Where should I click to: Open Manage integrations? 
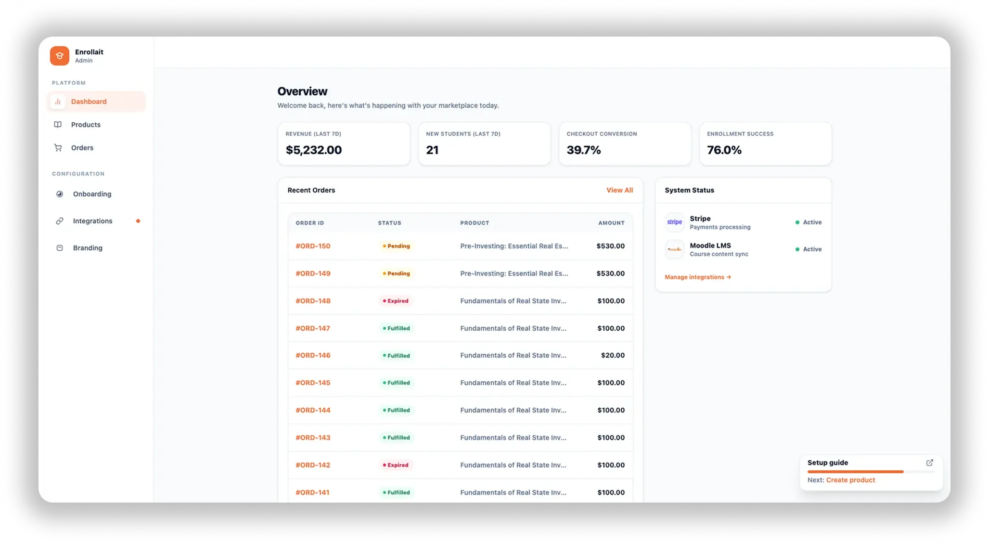tap(697, 277)
